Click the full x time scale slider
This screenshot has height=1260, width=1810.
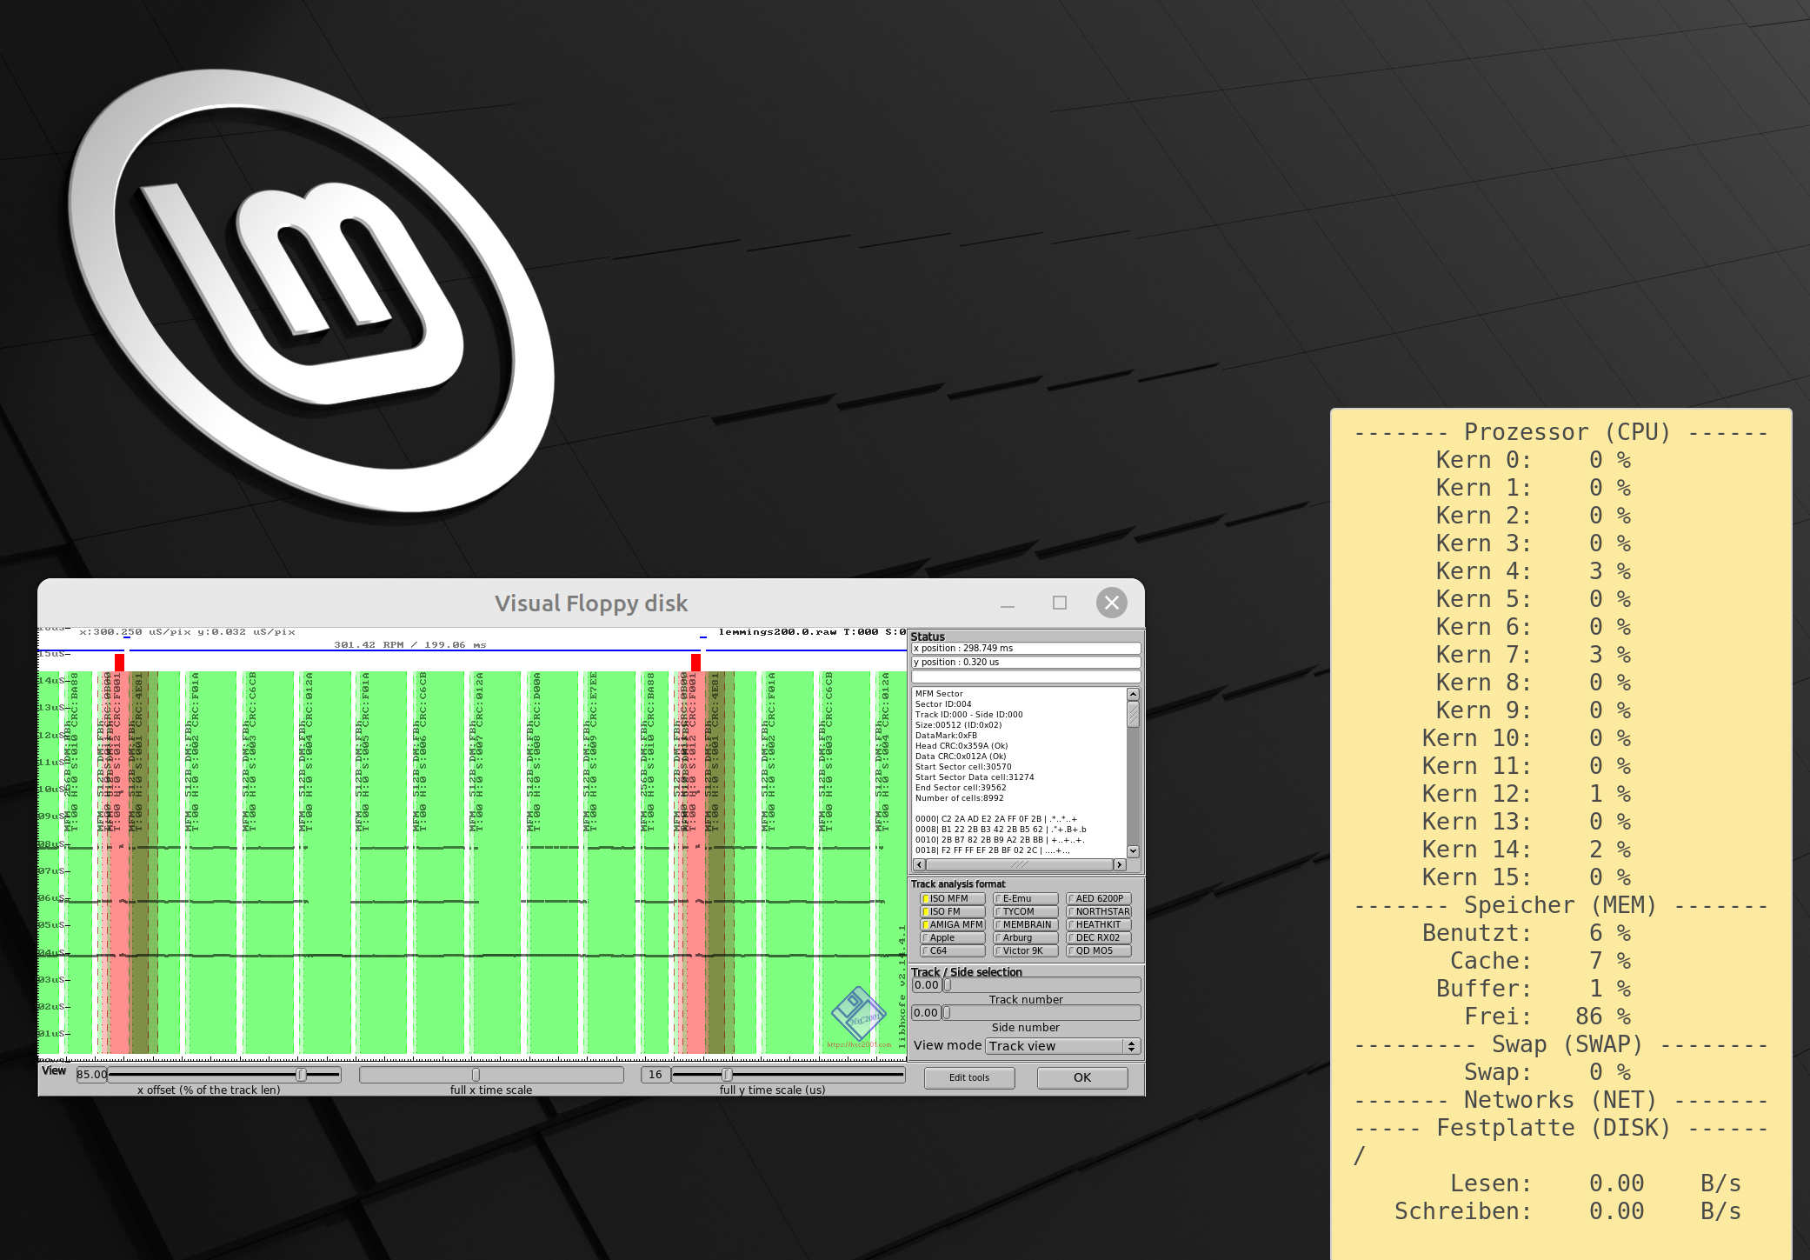[x=491, y=1075]
